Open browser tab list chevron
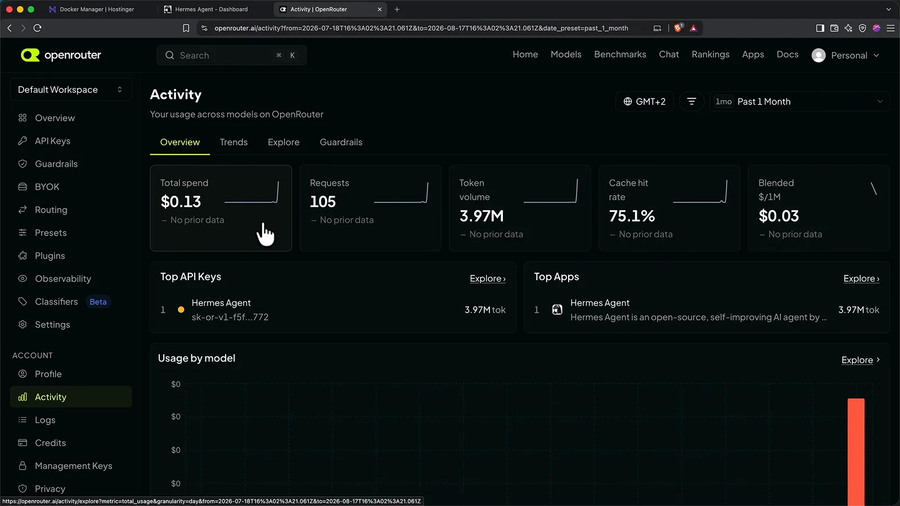 tap(889, 10)
